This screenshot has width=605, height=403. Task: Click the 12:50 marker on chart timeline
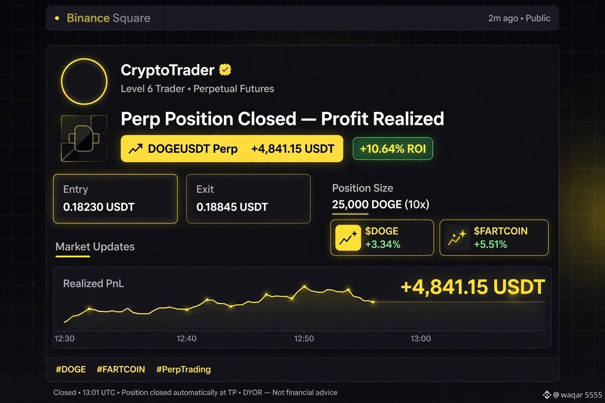[304, 338]
